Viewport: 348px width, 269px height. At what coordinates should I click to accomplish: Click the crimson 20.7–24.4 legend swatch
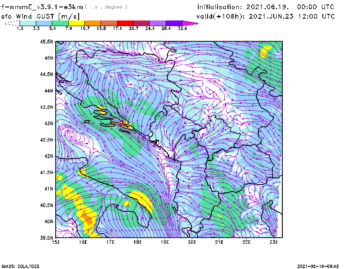pyautogui.click(x=141, y=23)
